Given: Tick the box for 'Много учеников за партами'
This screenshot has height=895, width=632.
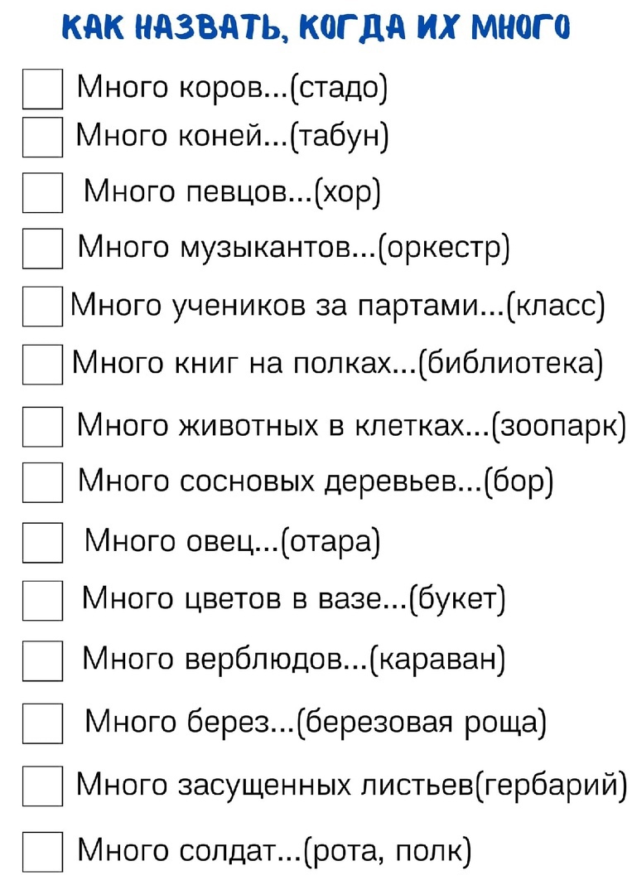Looking at the screenshot, I should (43, 307).
